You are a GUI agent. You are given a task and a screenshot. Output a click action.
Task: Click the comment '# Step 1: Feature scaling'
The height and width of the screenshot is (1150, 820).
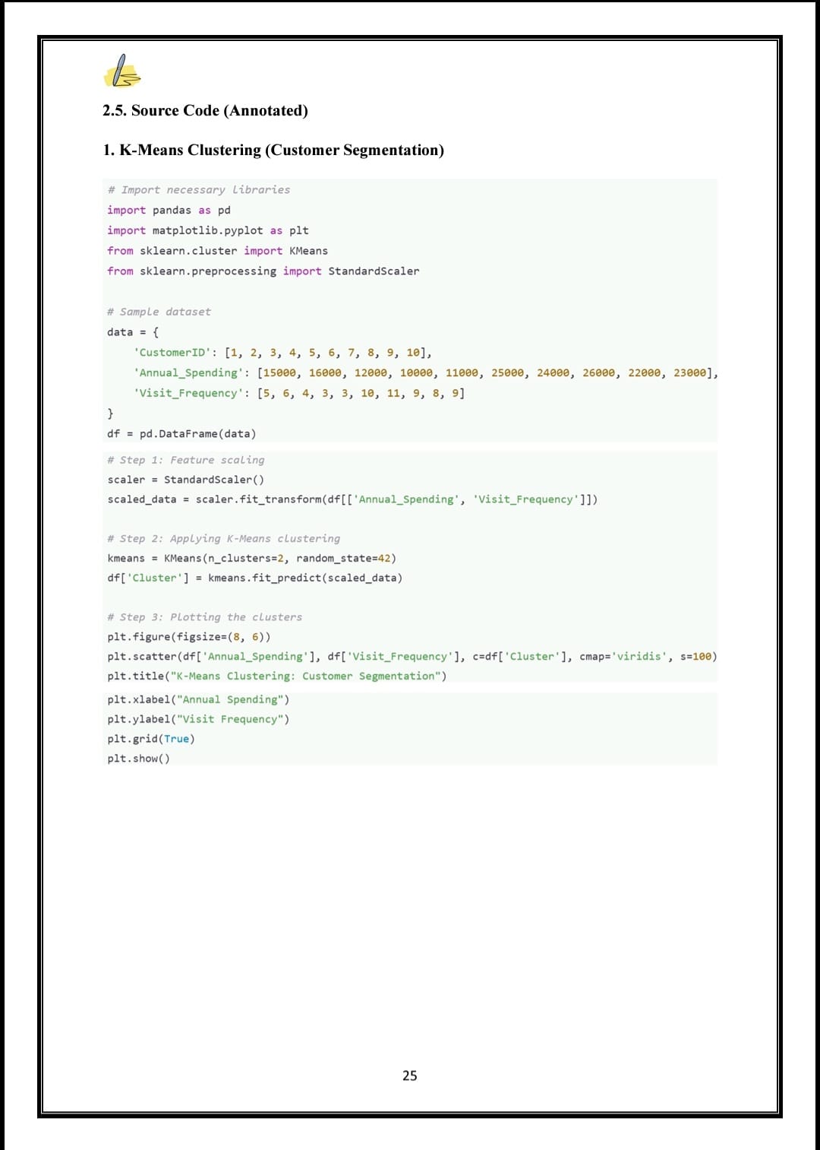click(x=186, y=460)
